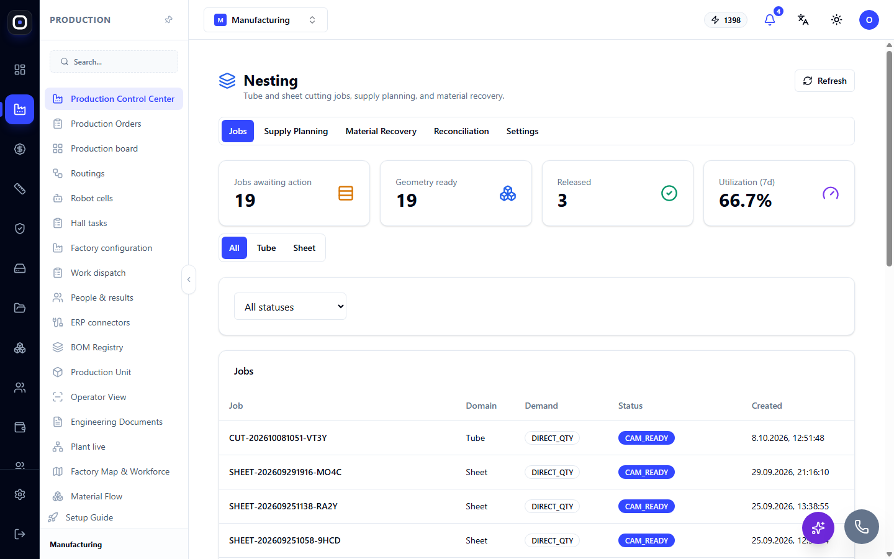This screenshot has width=894, height=559.
Task: Open the dollar finance icon in the left rail
Action: [20, 149]
